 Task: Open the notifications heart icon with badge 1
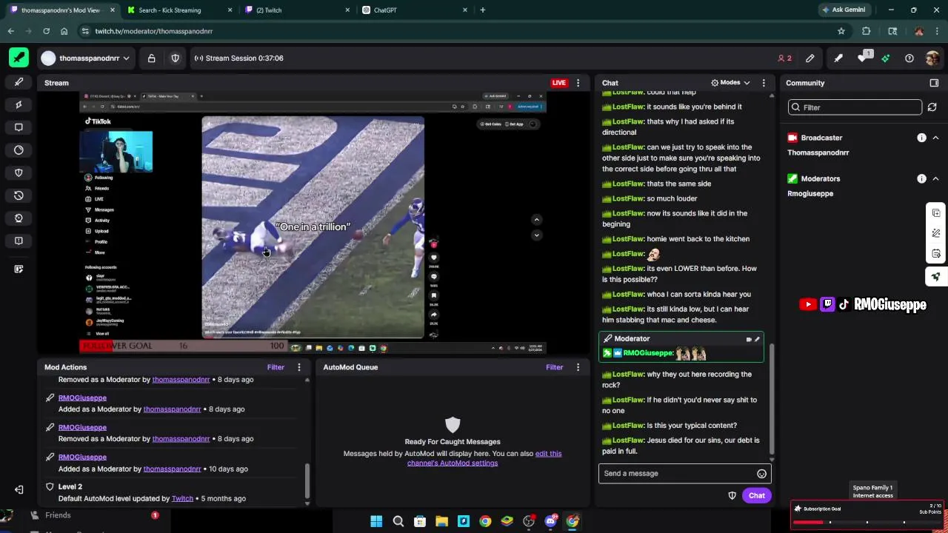(863, 58)
